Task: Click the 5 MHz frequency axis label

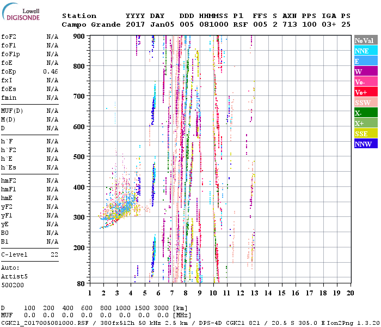Action: click(145, 293)
